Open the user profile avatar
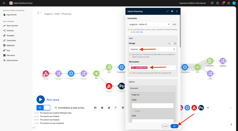This screenshot has width=238, height=131. 234,3
